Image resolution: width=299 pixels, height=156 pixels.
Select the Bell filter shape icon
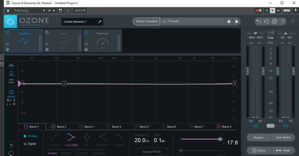pyautogui.click(x=86, y=137)
